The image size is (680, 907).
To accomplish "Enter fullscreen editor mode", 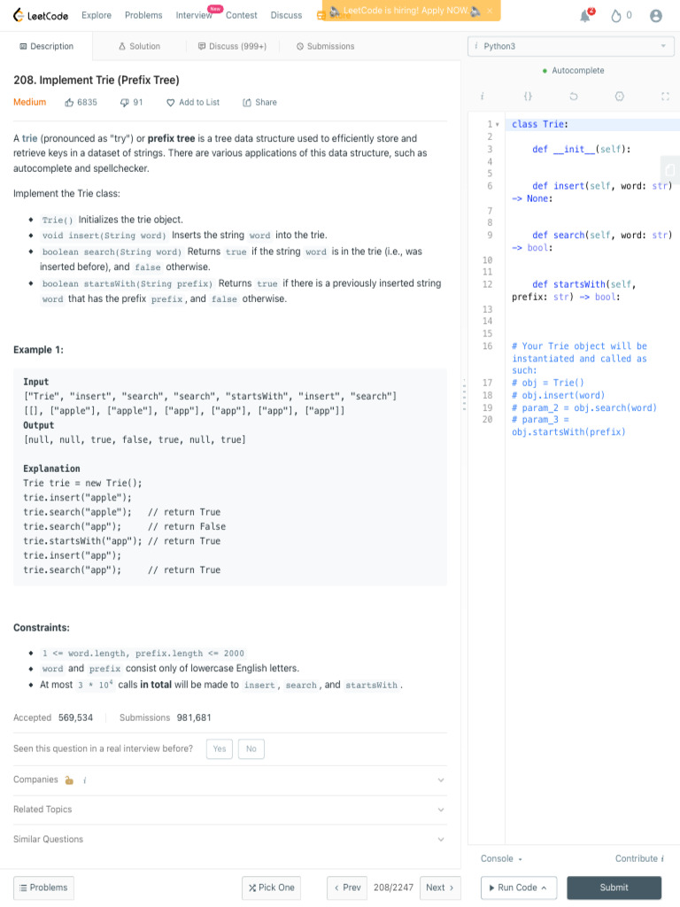I will (665, 96).
